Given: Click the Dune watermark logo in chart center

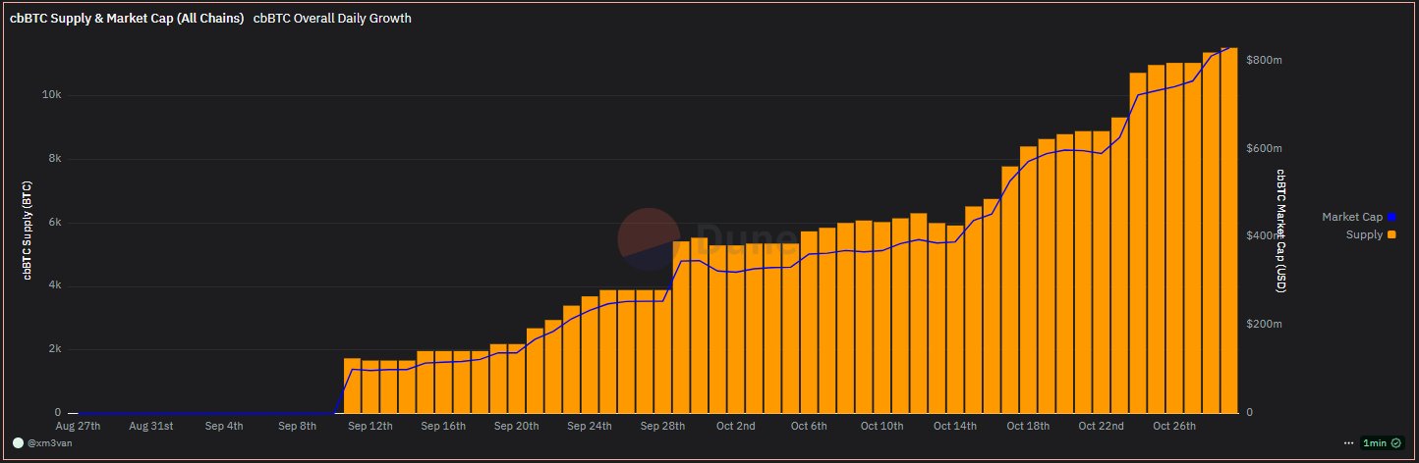Looking at the screenshot, I should (649, 239).
